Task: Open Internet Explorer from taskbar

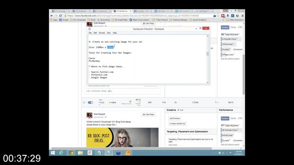Action: (61, 153)
